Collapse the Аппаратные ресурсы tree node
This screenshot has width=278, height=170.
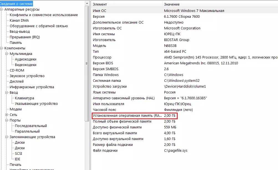(x=2, y=9)
